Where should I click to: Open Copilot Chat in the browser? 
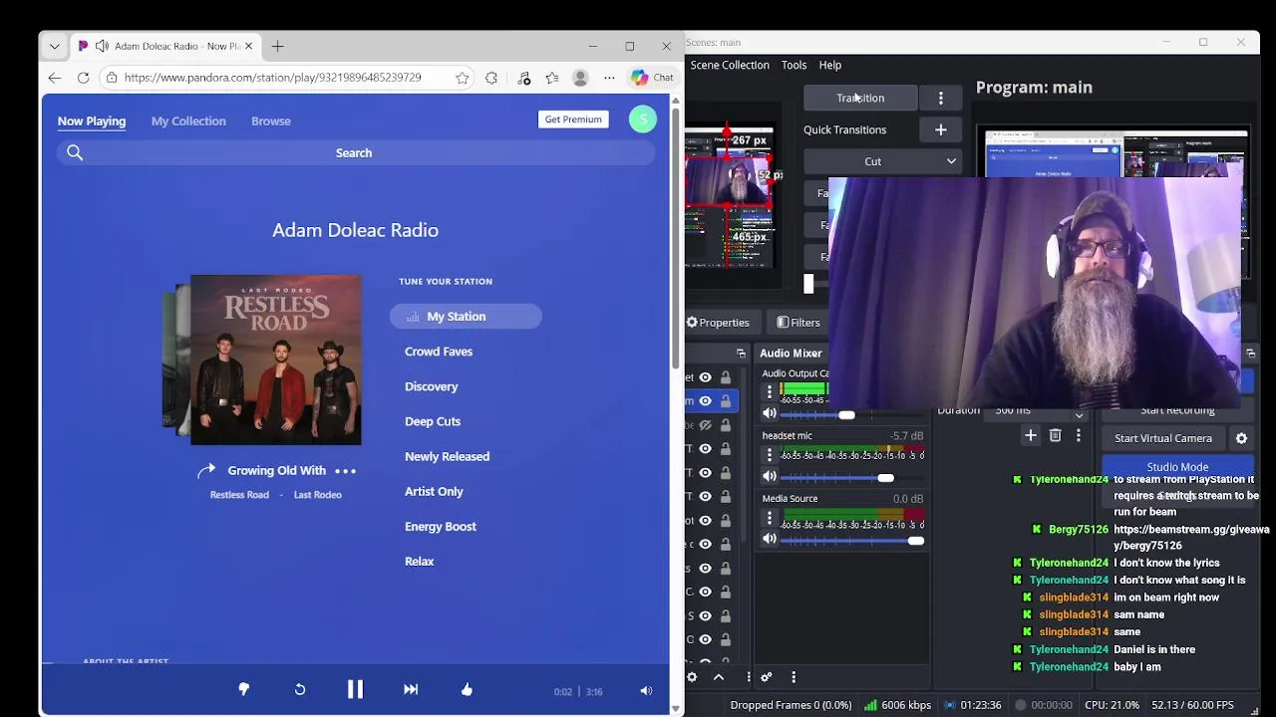pos(652,78)
